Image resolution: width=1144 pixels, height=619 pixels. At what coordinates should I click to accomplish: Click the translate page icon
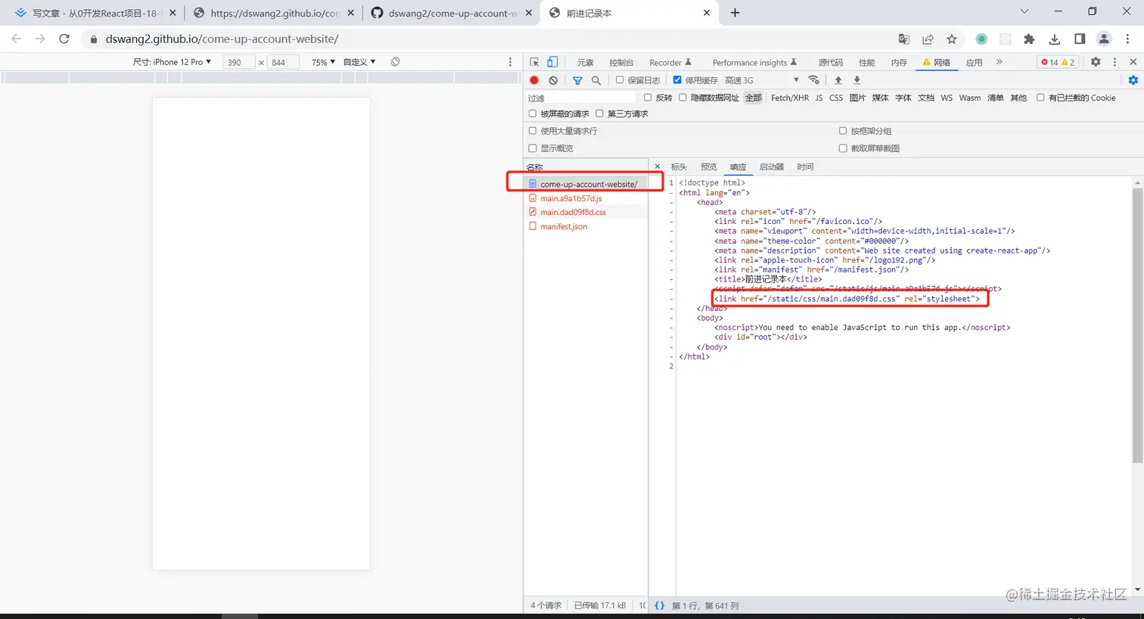[903, 39]
